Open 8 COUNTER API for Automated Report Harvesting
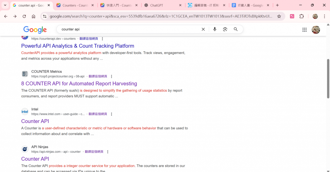 point(79,83)
